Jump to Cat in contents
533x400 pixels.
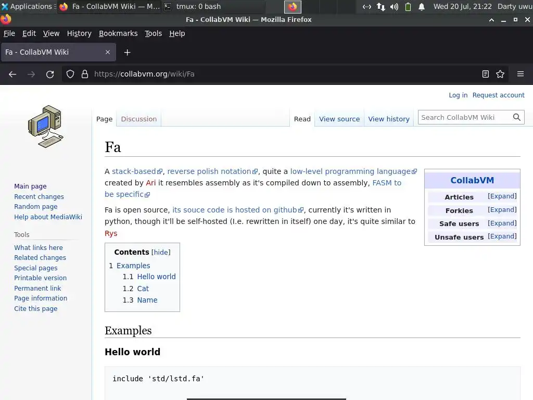point(143,289)
